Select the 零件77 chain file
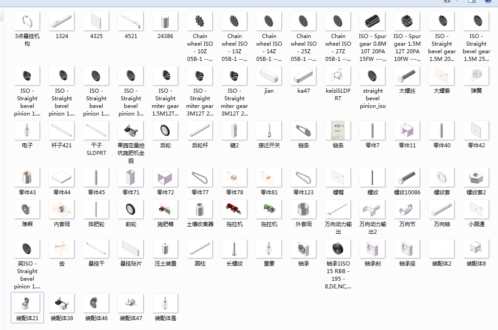 [x=200, y=177]
